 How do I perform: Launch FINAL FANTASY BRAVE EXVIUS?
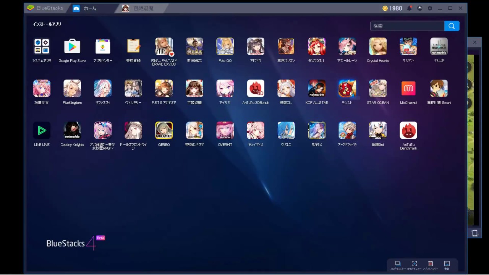[x=164, y=46]
